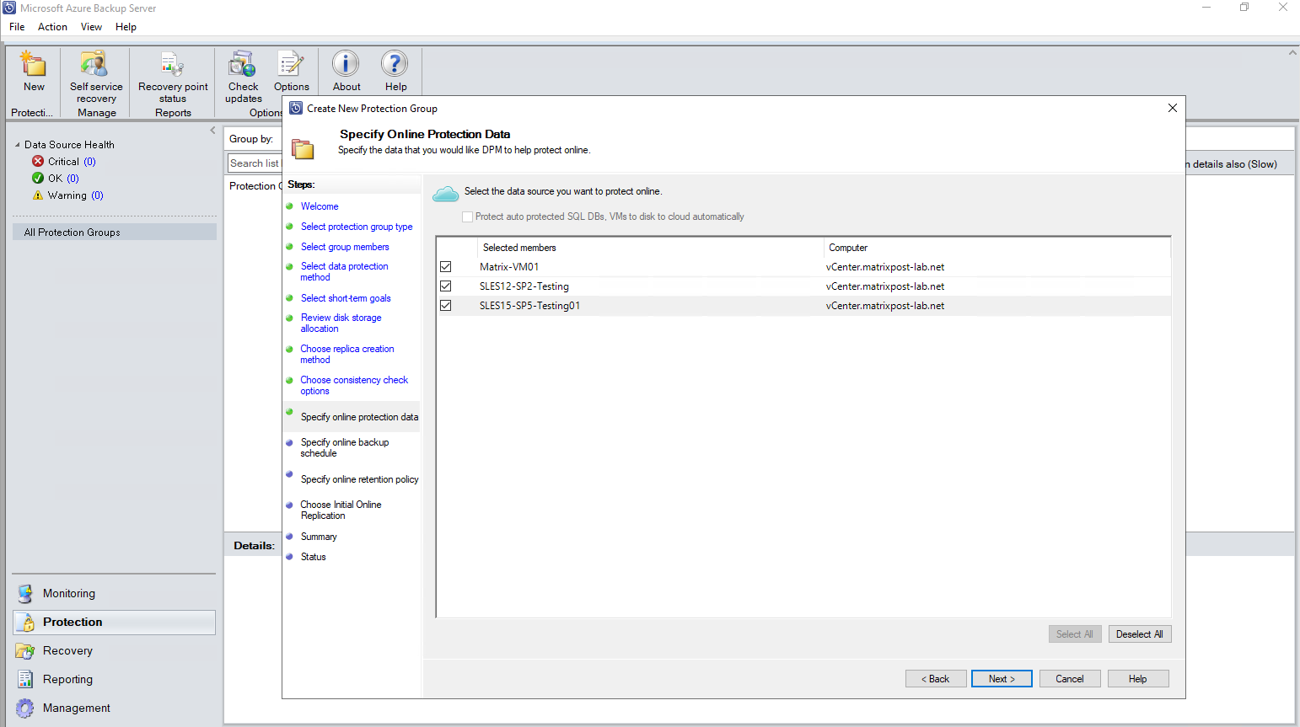Click the About info icon
The width and height of the screenshot is (1300, 727).
pos(346,64)
